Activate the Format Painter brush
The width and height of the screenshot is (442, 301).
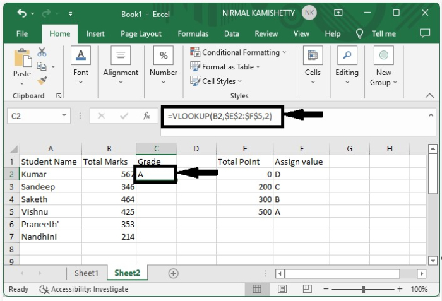point(42,81)
